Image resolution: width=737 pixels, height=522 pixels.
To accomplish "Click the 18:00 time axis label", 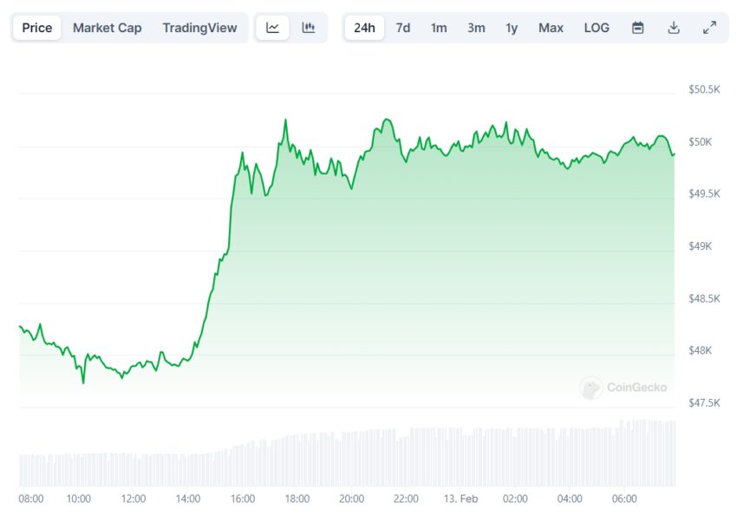I will pos(297,499).
